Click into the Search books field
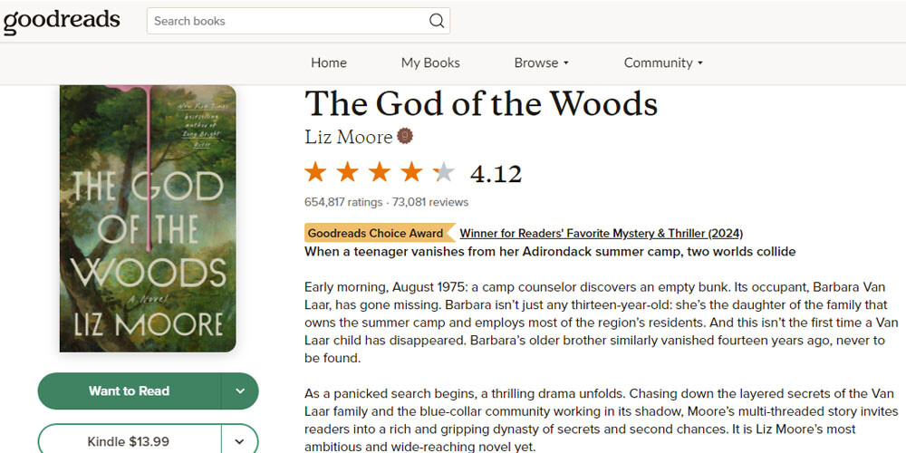Screen dimensions: 906x453 (289, 21)
